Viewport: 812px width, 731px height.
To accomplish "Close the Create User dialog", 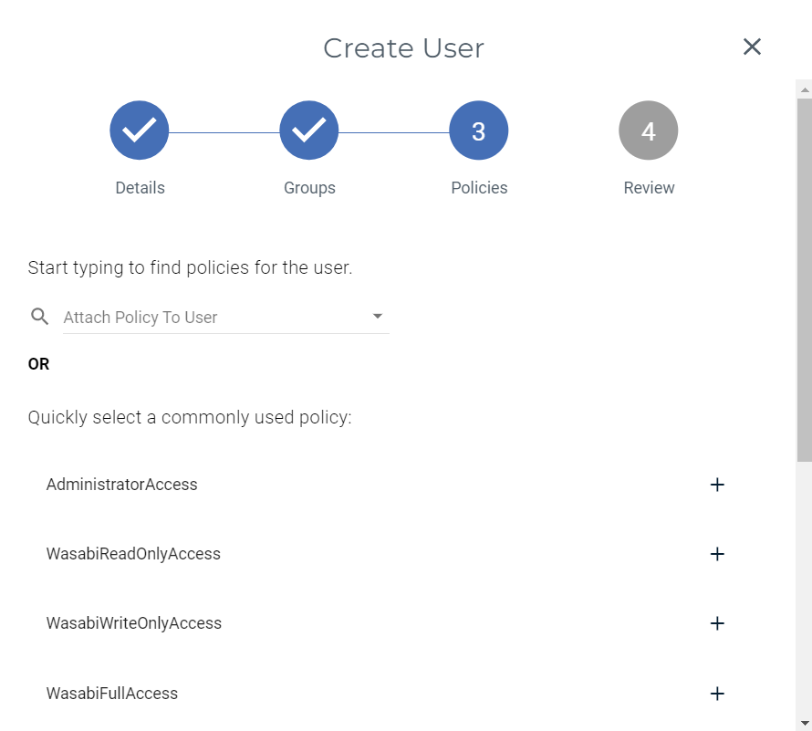I will coord(752,47).
